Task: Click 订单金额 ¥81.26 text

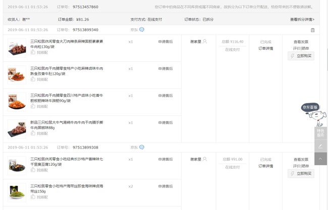Action: (x=74, y=20)
